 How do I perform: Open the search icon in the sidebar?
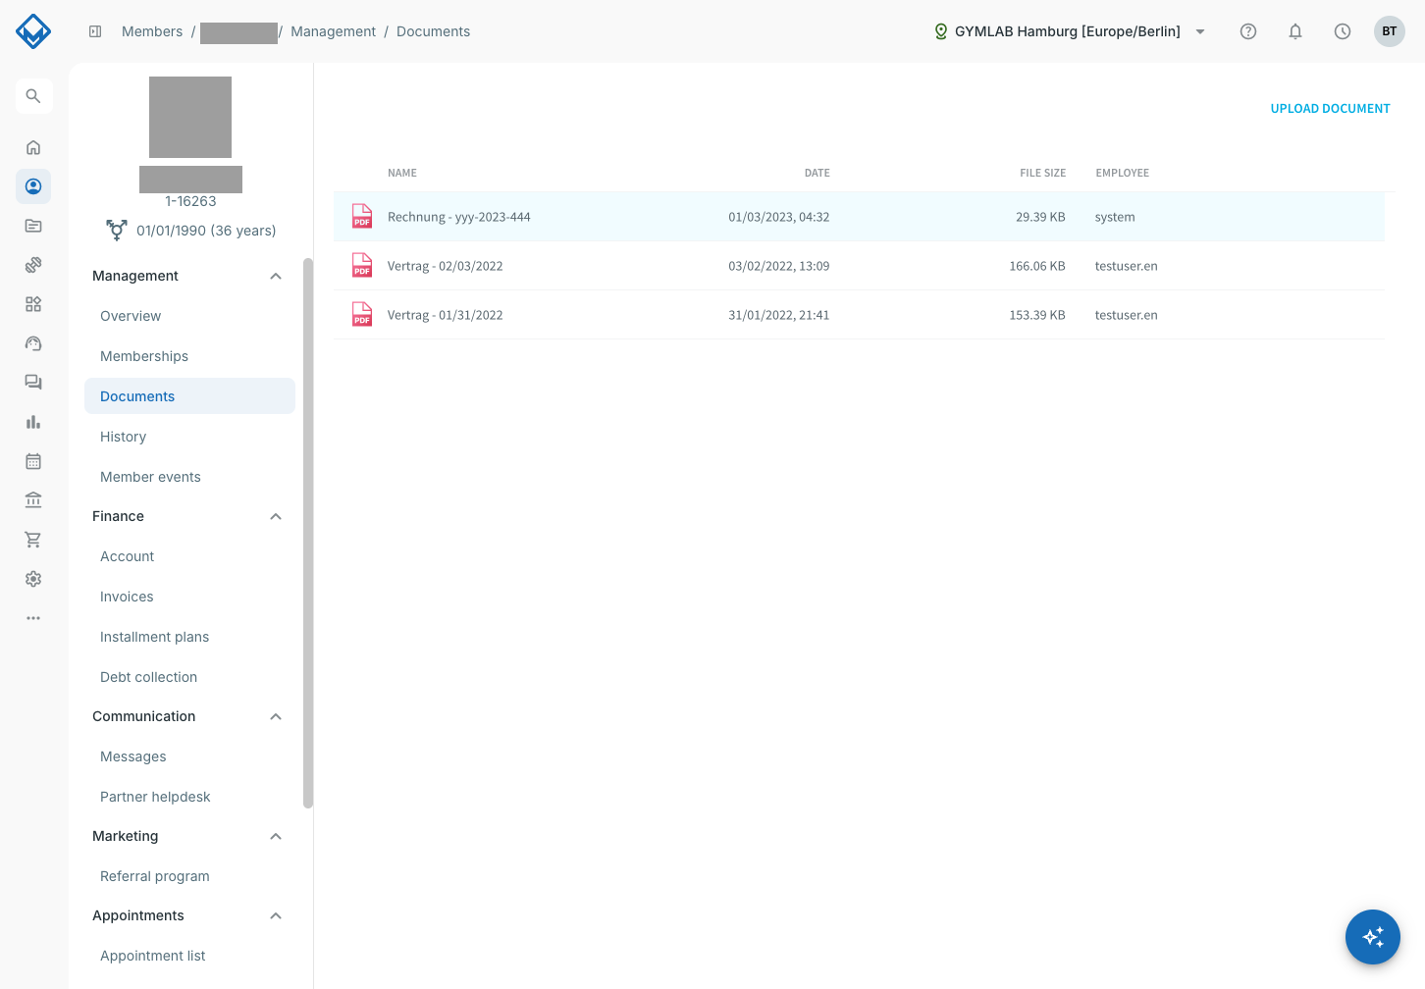33,96
